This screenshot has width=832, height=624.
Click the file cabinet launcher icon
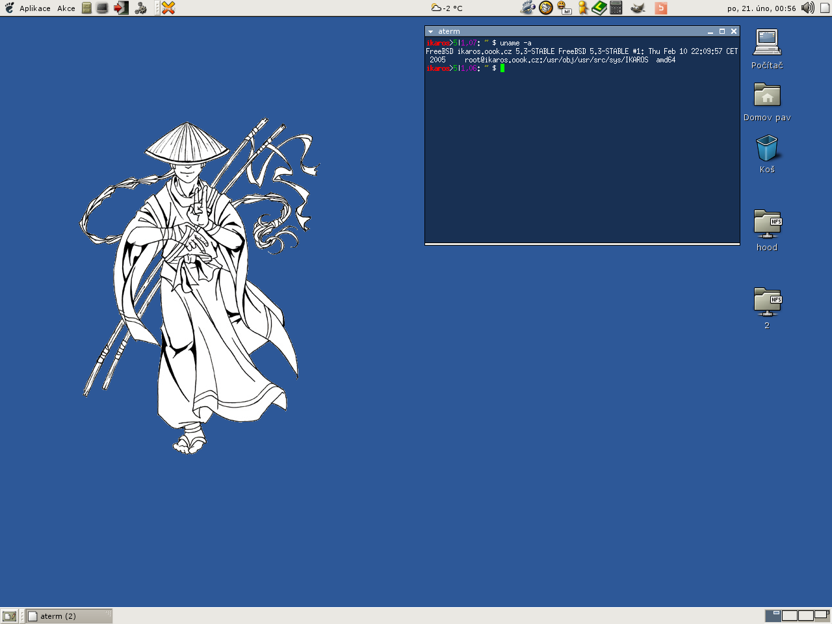click(x=86, y=8)
